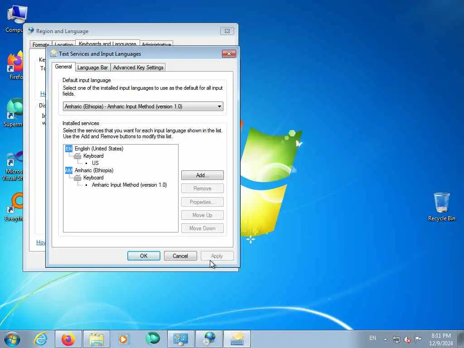Screen dimensions: 464x348
Task: Show hidden system tray icons
Action: point(385,339)
